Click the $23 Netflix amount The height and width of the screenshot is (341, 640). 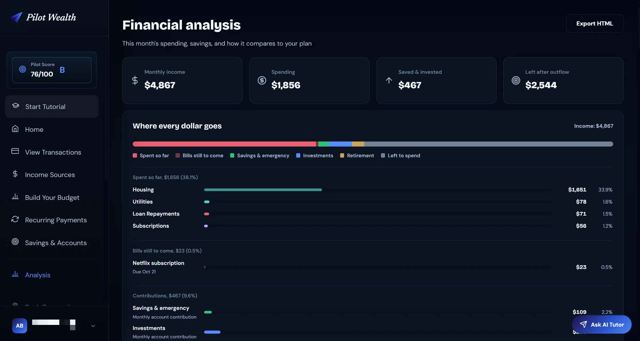click(x=581, y=267)
